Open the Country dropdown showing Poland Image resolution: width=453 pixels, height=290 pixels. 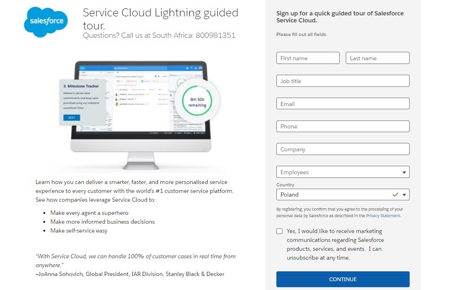[x=343, y=194]
